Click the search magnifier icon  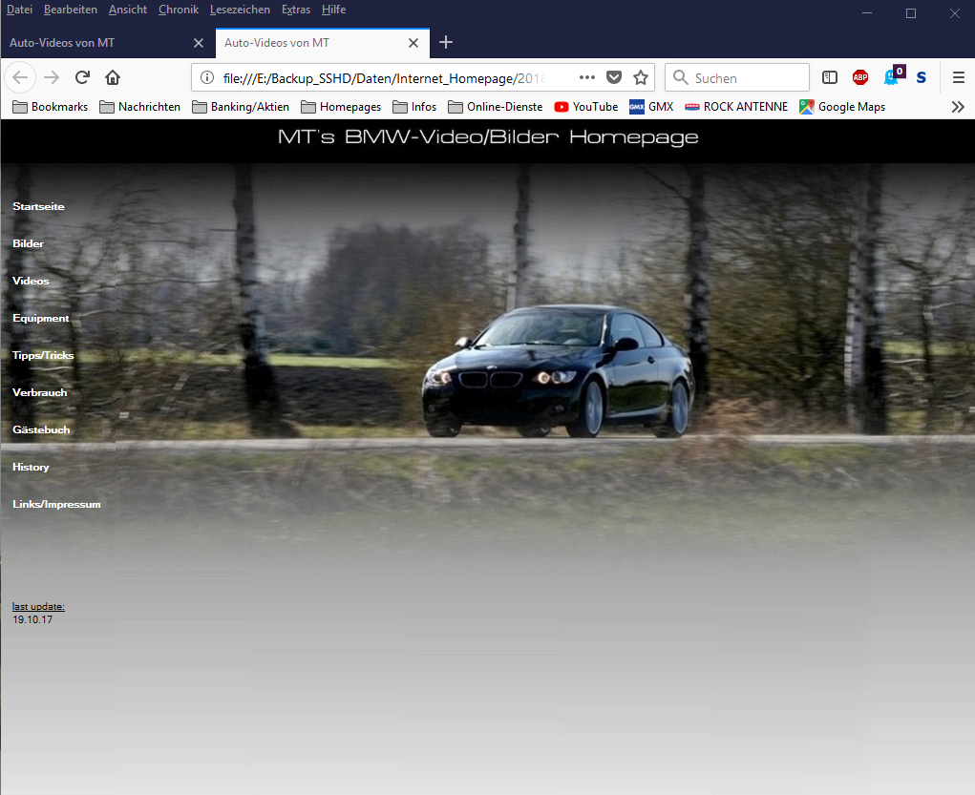coord(681,77)
